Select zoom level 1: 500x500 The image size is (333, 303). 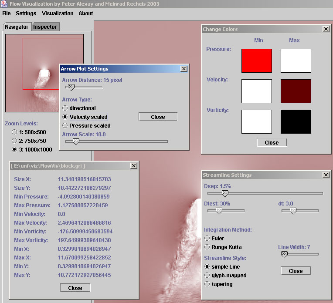(x=15, y=132)
